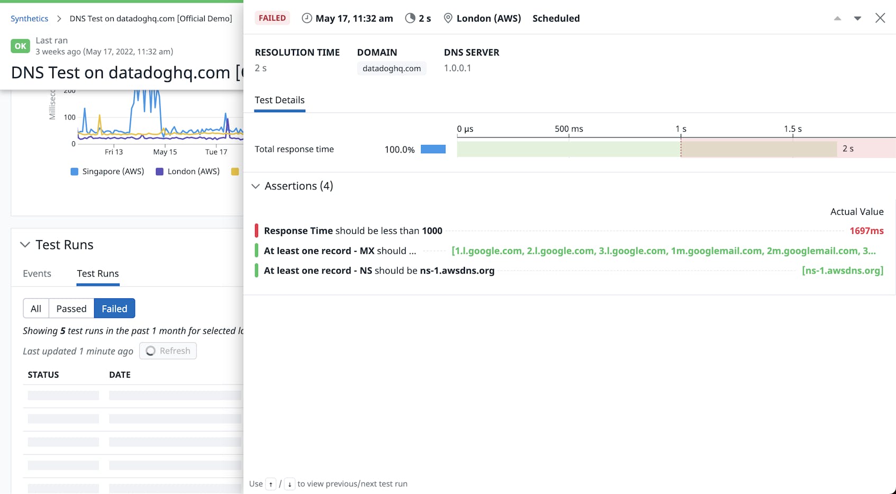The width and height of the screenshot is (896, 494).
Task: Click the down-arrow keyboard hint at the bottom
Action: coord(289,484)
